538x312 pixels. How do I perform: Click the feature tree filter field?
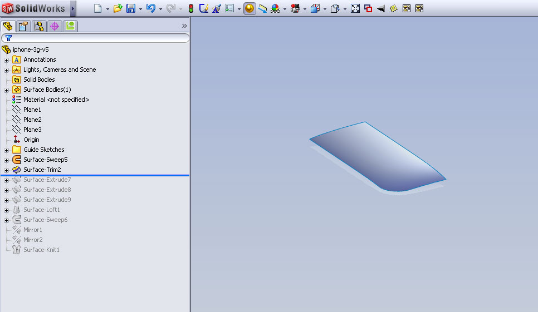tap(95, 38)
